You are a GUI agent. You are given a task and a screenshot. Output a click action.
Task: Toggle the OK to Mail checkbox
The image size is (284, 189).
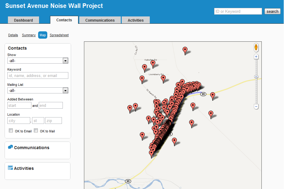click(x=36, y=131)
